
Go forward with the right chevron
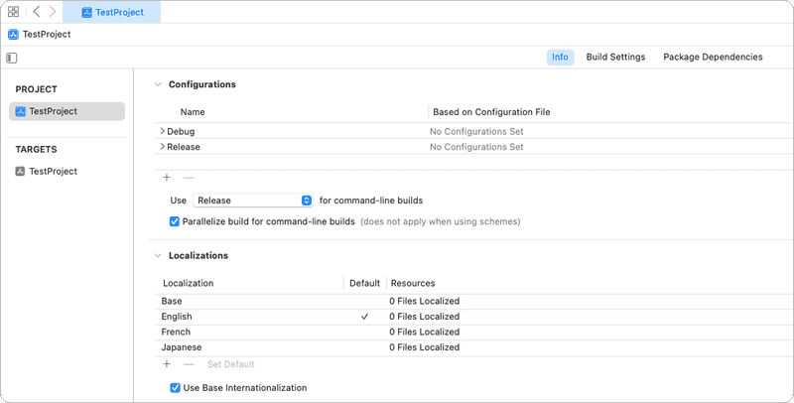click(53, 12)
